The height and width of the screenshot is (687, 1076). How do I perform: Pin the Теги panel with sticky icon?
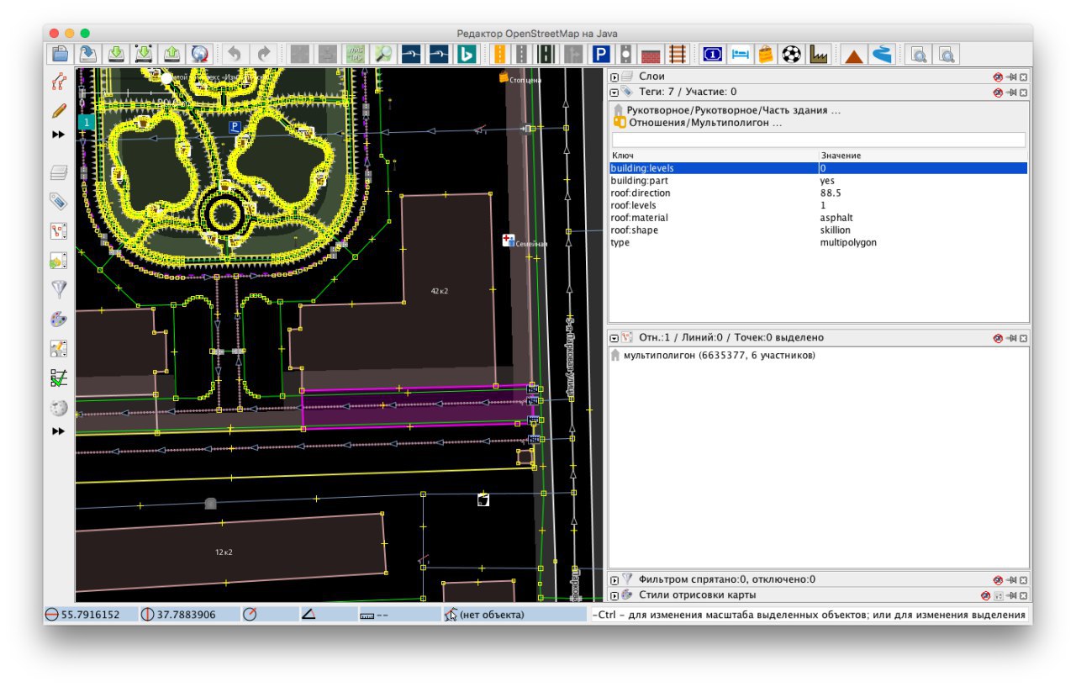pos(1011,92)
